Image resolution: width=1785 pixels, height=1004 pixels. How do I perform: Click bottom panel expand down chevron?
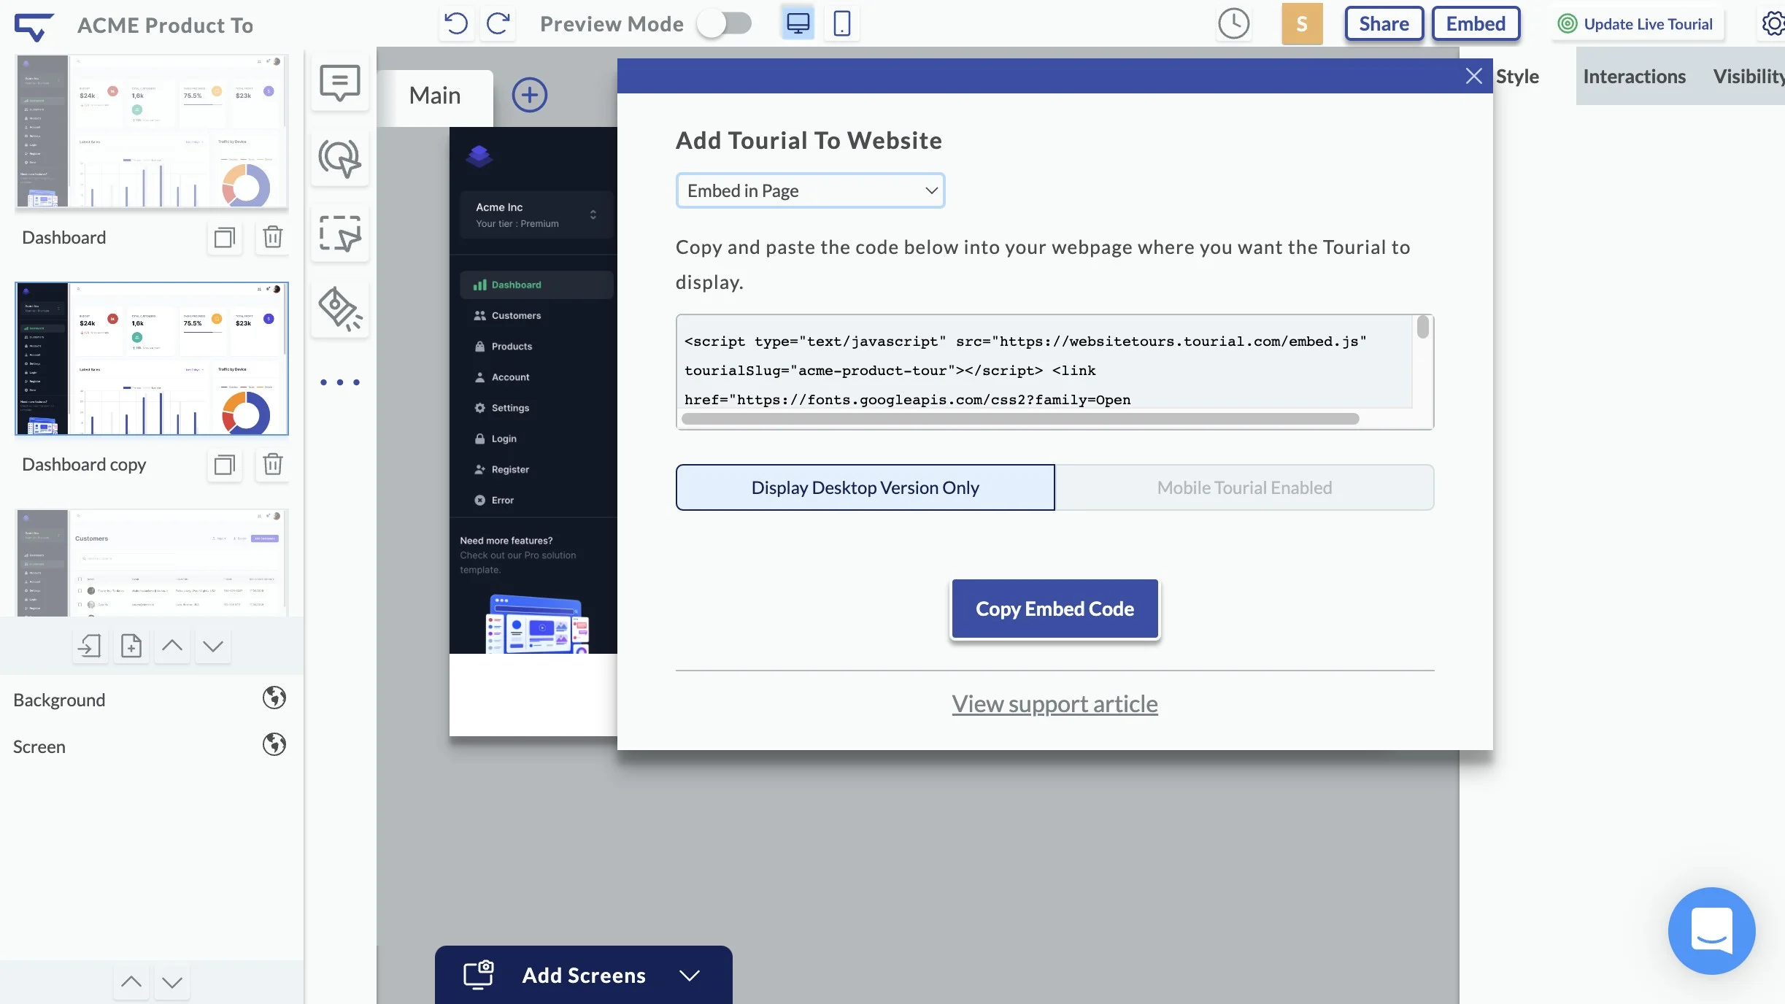pyautogui.click(x=172, y=982)
